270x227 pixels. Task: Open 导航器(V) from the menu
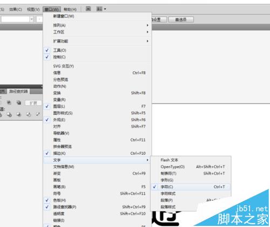(x=97, y=133)
